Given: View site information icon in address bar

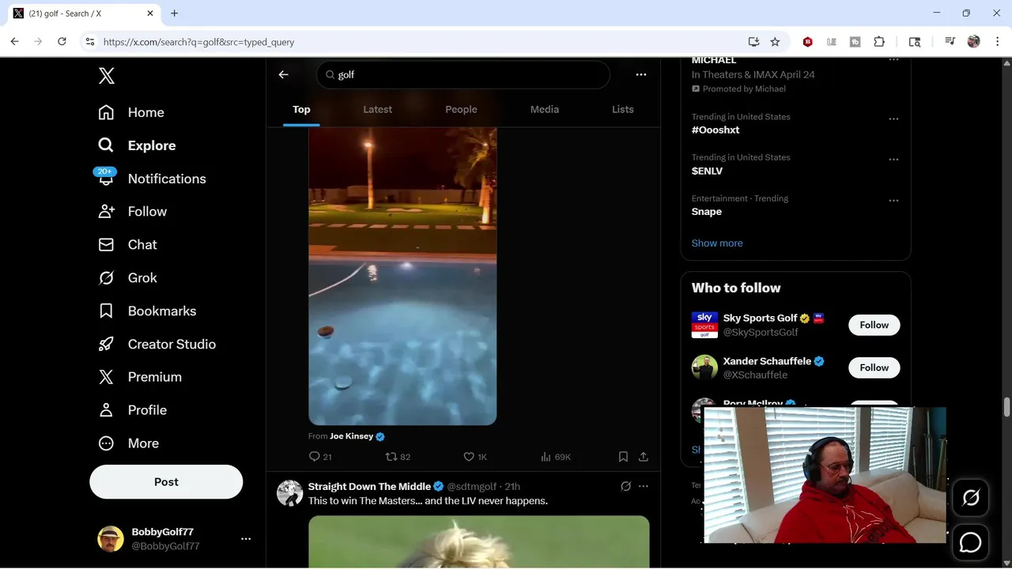Looking at the screenshot, I should [x=89, y=42].
